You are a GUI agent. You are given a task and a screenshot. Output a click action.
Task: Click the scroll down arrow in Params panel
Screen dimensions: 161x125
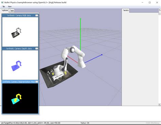(x=160, y=105)
